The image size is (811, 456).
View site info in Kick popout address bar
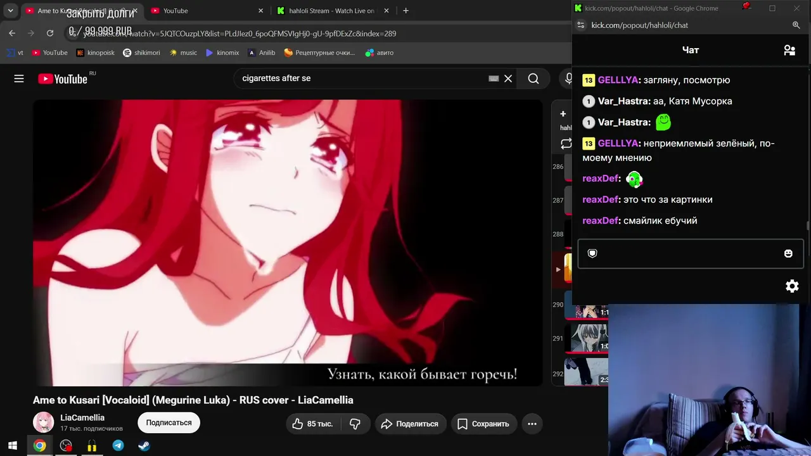(580, 25)
